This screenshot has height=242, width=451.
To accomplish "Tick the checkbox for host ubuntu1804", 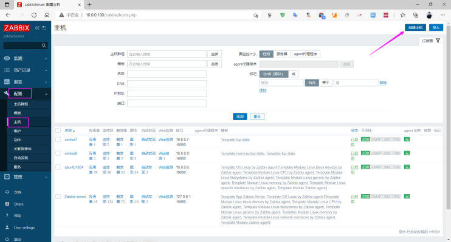I will [x=58, y=167].
